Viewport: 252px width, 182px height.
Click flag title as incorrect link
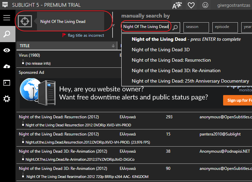pos(86,35)
